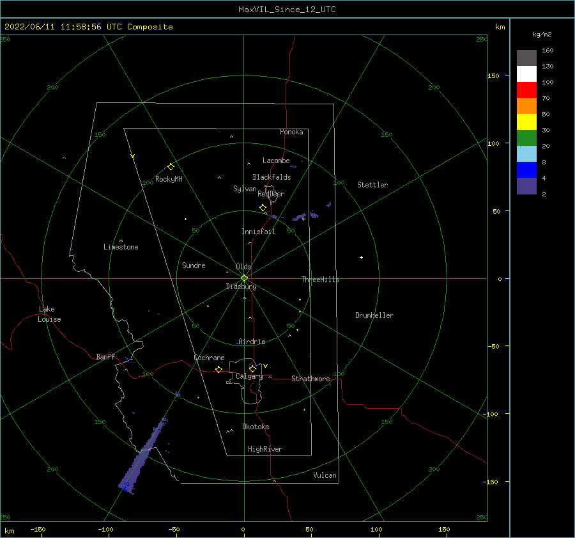Click the Lacombe city label
575x538 pixels.
[276, 161]
